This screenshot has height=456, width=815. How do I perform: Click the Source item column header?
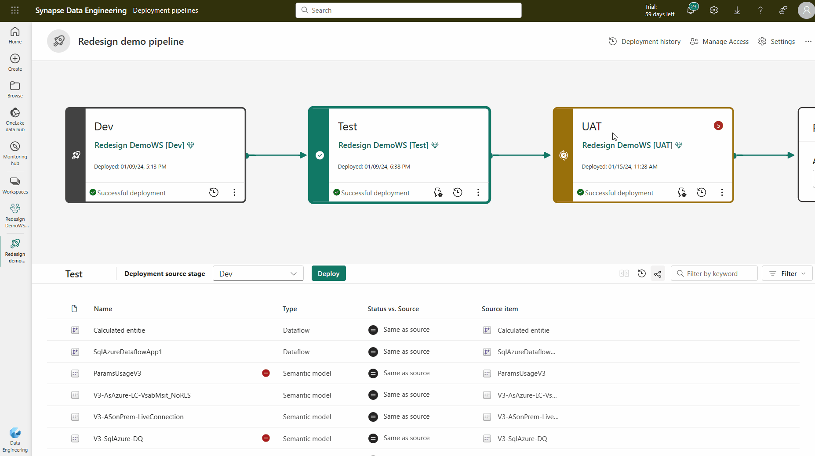pos(500,309)
